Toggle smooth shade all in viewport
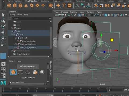Viewport: 129px width, 96px height. [x=106, y=15]
